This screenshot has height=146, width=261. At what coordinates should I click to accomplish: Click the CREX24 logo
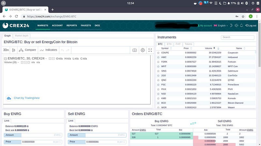tap(16, 25)
